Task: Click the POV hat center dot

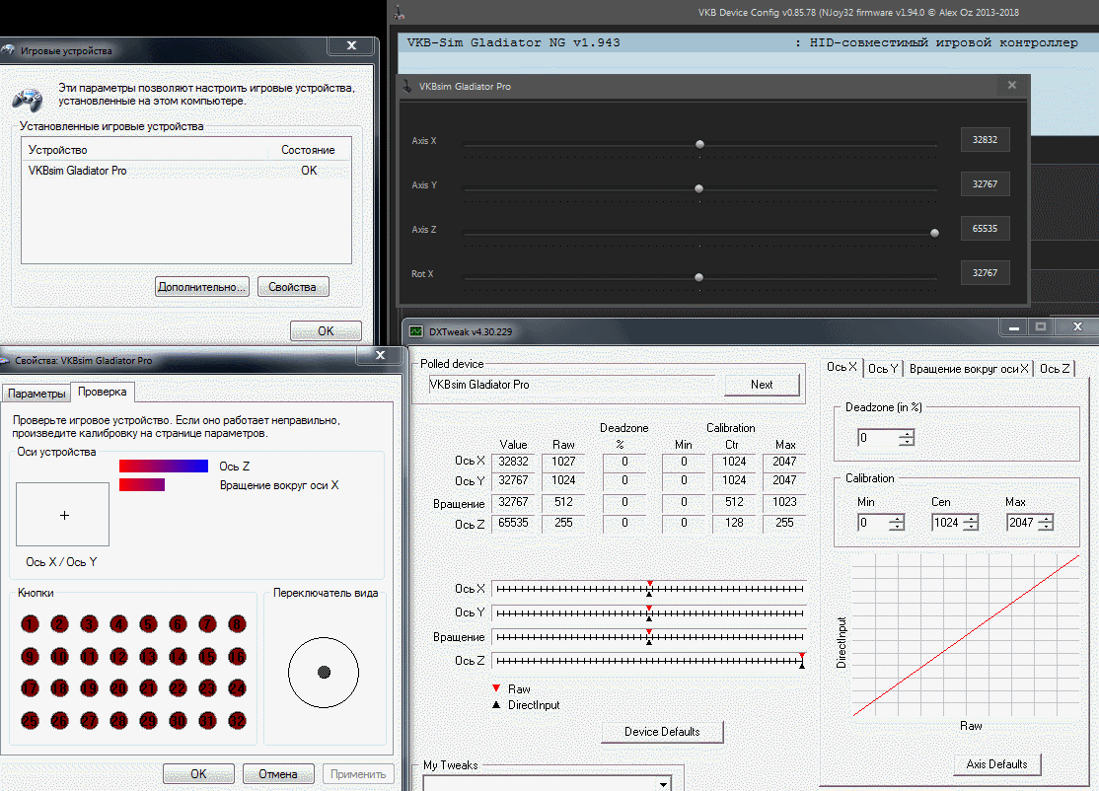Action: [x=324, y=672]
